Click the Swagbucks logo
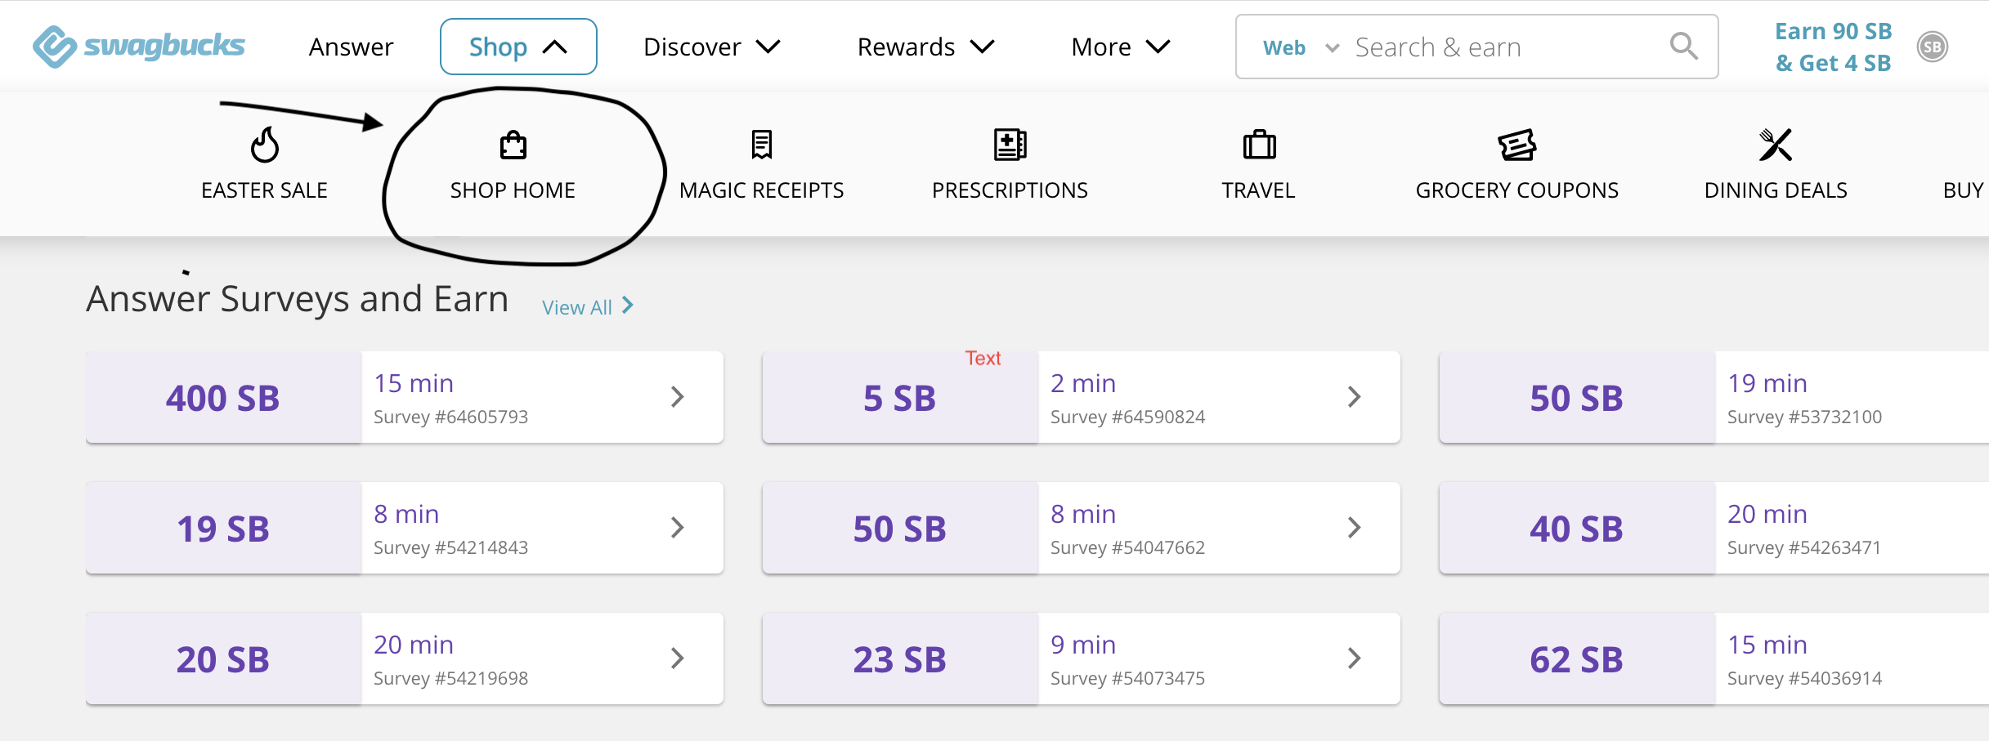Viewport: 1989px width, 741px height. coord(138,47)
